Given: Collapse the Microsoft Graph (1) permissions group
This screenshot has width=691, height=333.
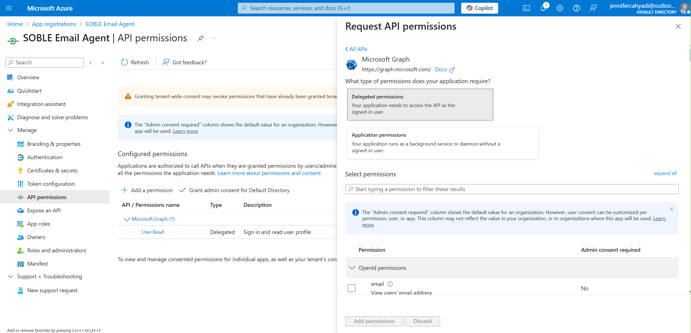Looking at the screenshot, I should click(x=127, y=219).
